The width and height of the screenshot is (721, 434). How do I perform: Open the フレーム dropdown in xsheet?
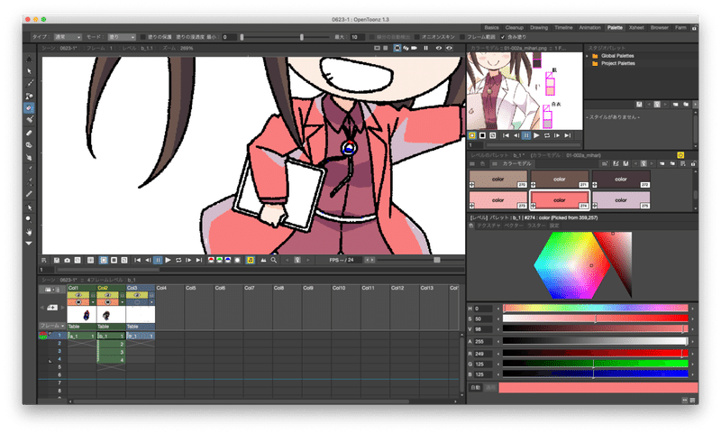(x=51, y=326)
